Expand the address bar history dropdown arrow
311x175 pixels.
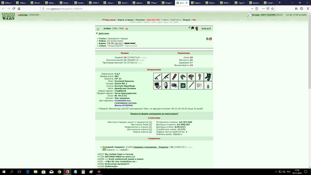tap(252, 8)
